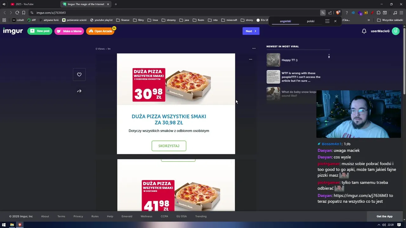
Task: Open the post options three-dot menu
Action: tap(254, 48)
